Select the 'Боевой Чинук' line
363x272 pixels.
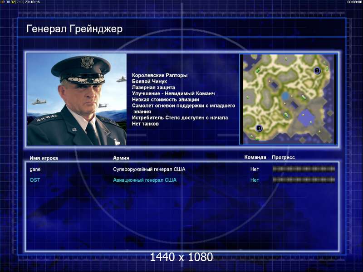pyautogui.click(x=149, y=81)
